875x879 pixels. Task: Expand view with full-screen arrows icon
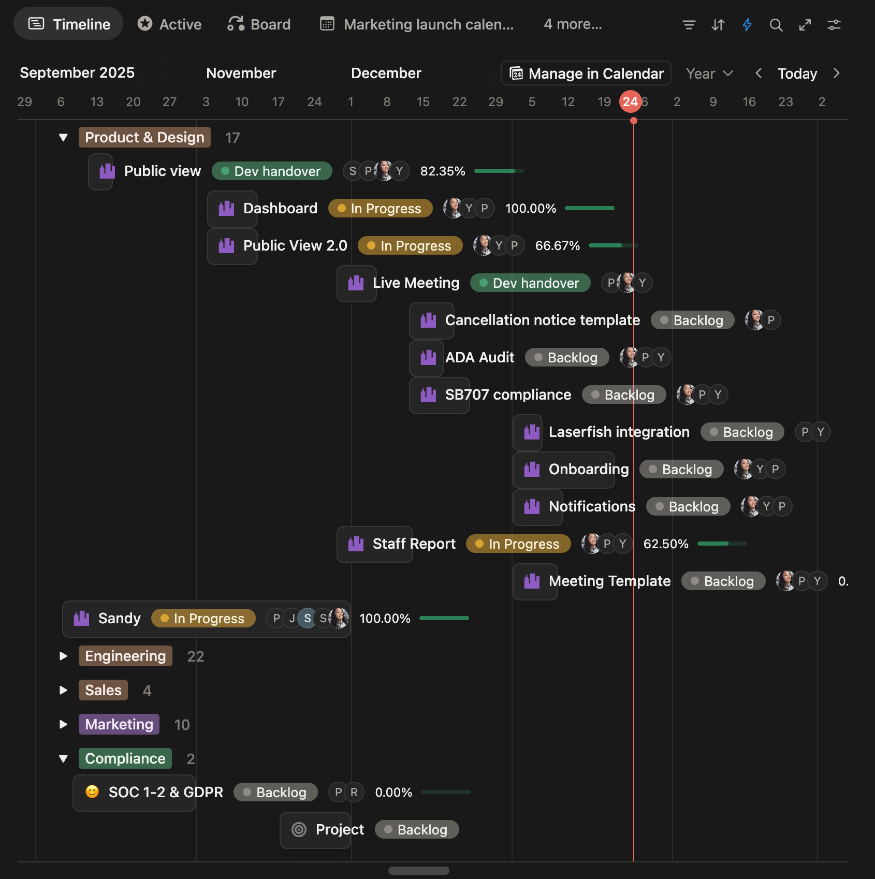tap(805, 25)
